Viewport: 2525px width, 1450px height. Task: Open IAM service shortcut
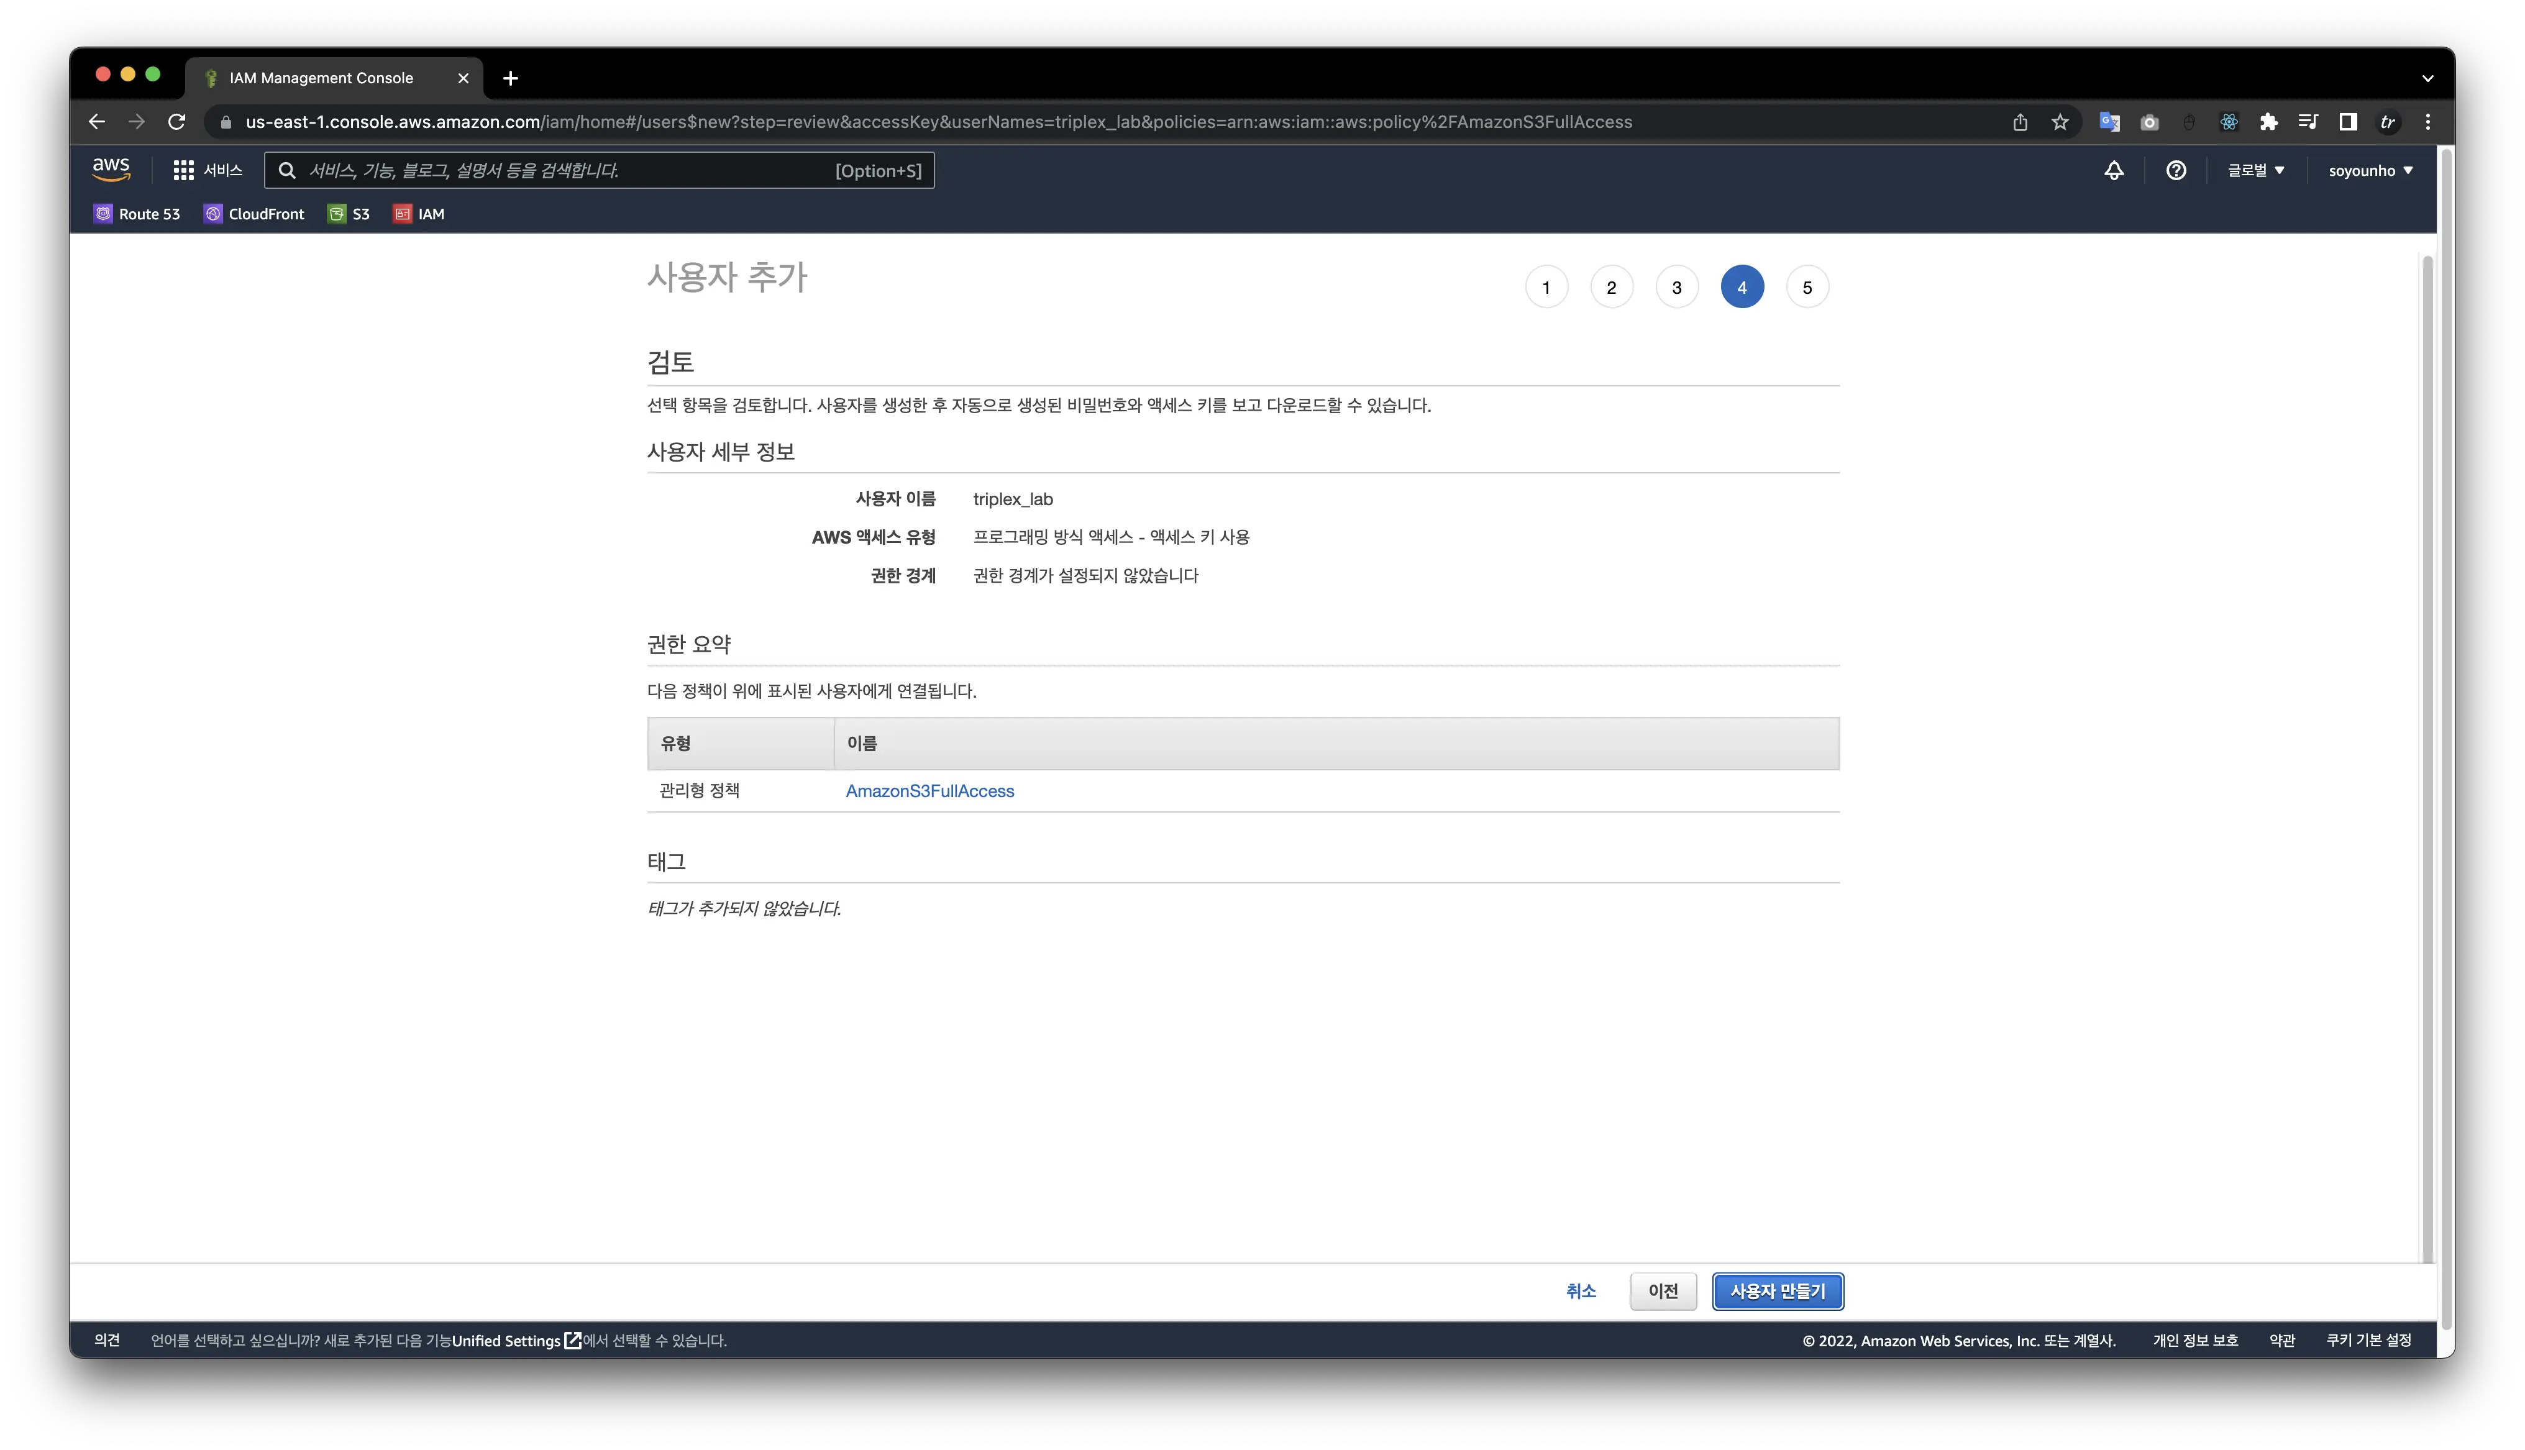[419, 214]
